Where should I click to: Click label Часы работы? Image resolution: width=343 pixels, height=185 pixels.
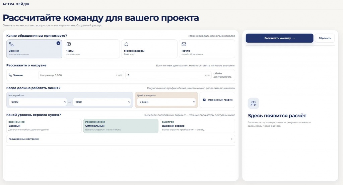tap(16, 95)
